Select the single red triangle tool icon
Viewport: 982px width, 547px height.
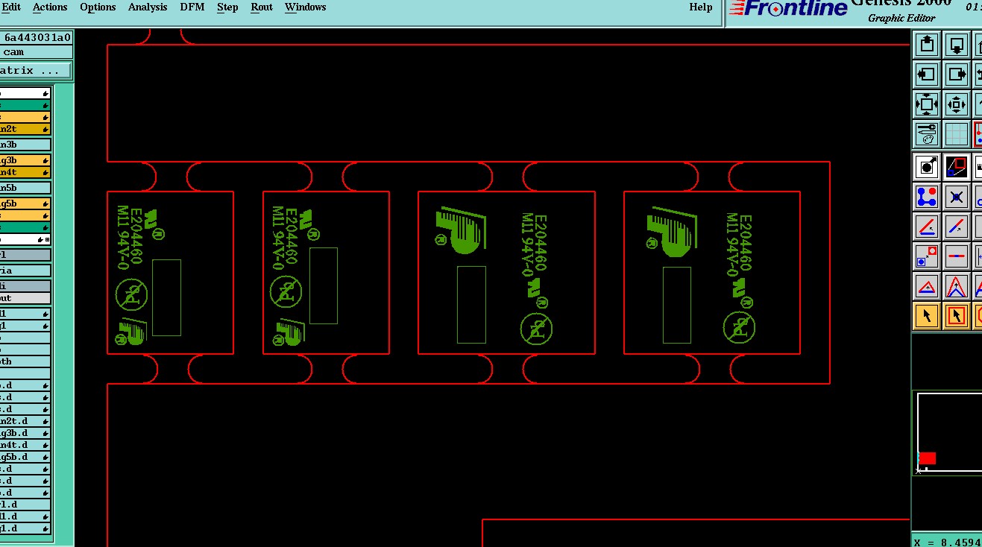[x=927, y=286]
